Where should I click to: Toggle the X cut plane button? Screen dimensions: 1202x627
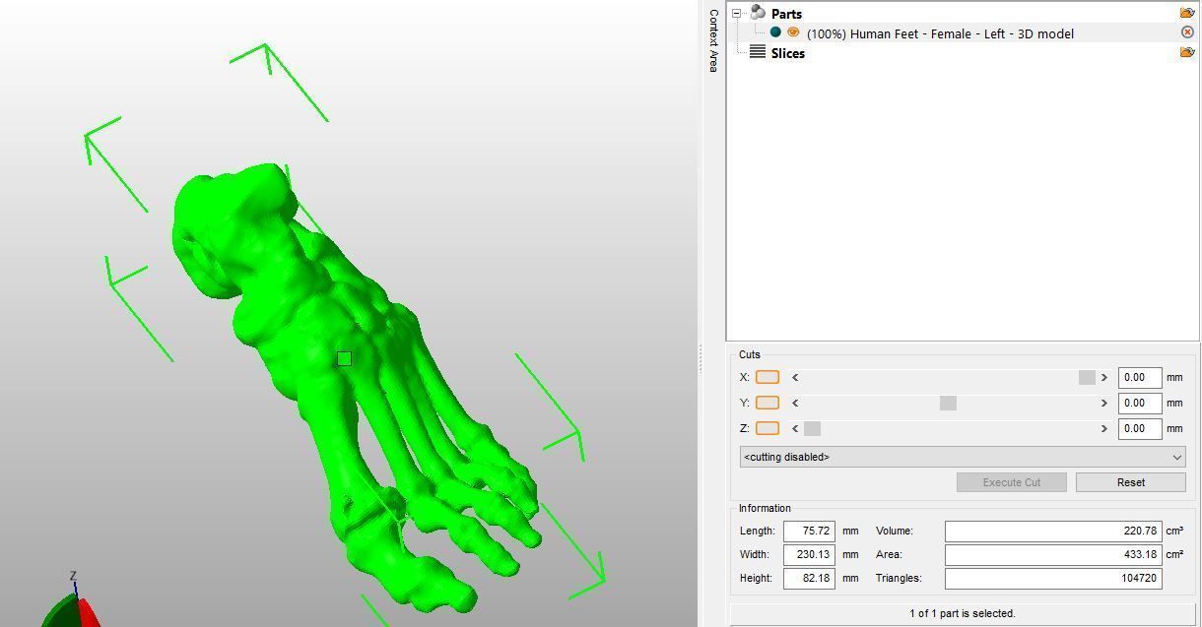click(768, 377)
